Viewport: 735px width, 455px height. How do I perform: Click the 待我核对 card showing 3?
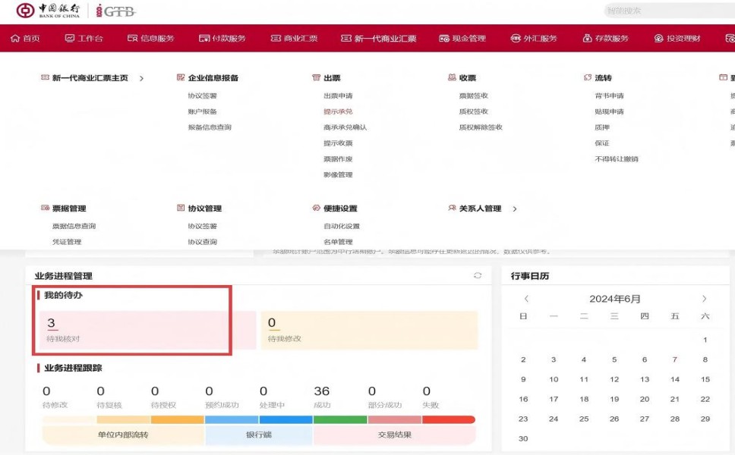[144, 330]
